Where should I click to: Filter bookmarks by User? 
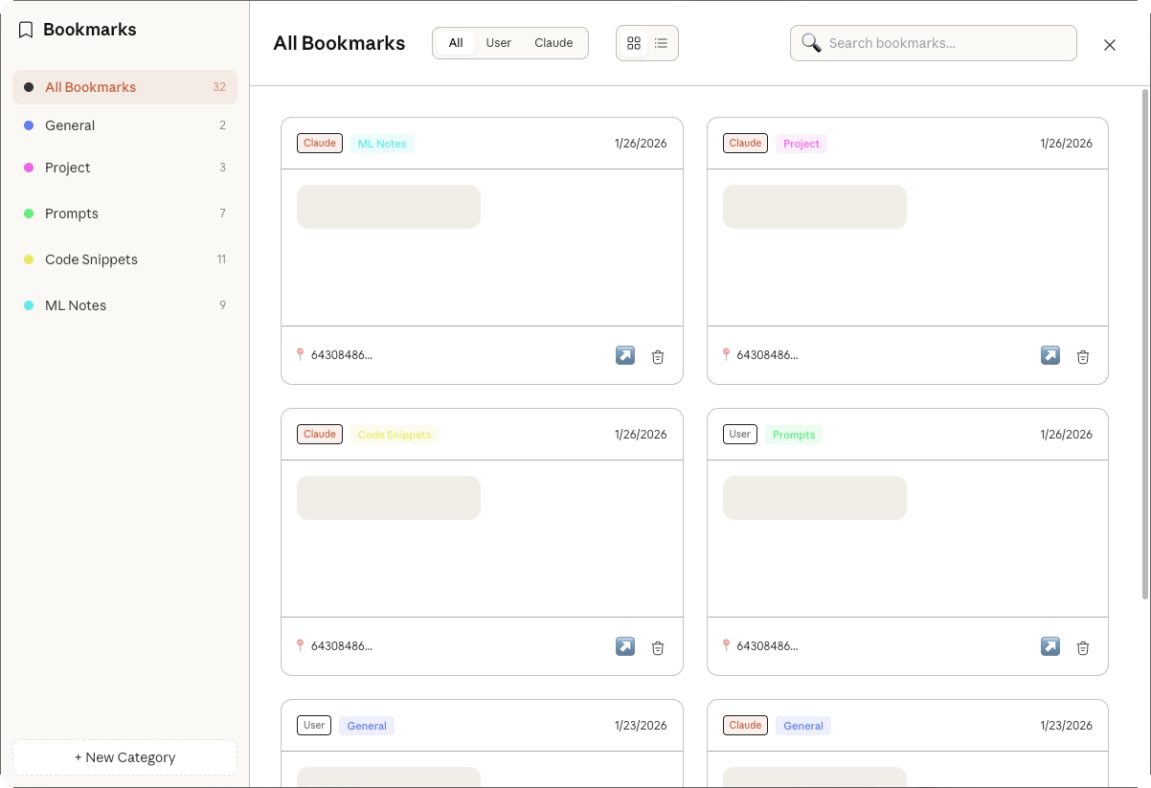point(498,43)
